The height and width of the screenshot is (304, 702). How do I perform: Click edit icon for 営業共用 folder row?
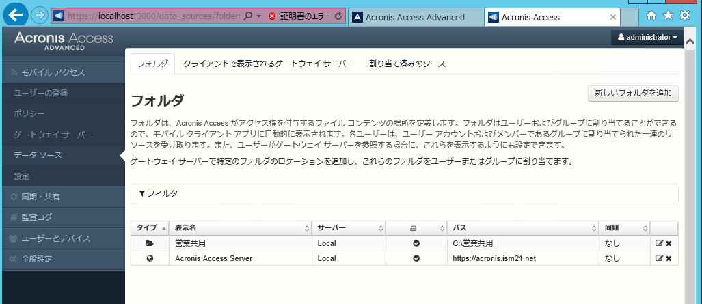tap(659, 243)
